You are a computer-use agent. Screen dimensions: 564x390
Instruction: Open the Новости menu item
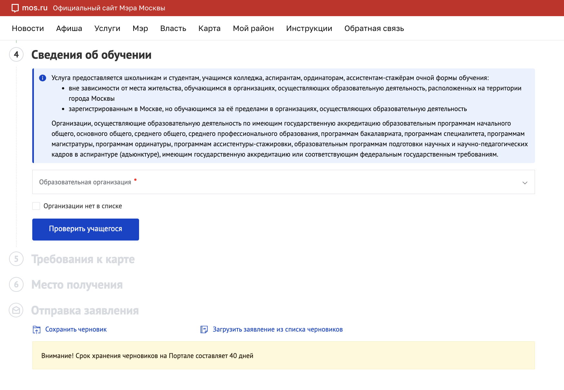tap(28, 28)
